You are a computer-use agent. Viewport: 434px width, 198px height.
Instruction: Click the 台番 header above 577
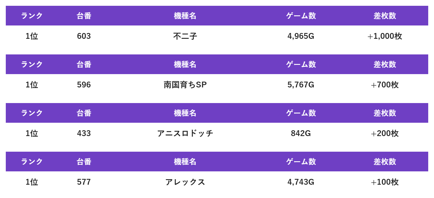tap(84, 162)
